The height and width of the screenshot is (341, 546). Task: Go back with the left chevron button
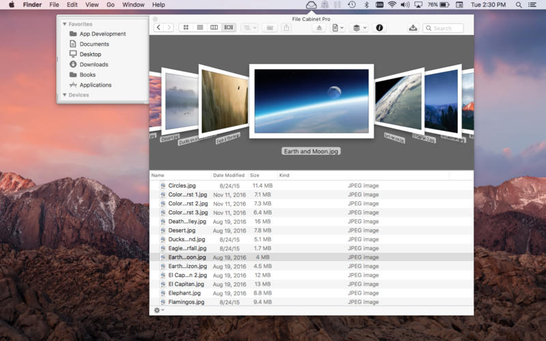pos(159,27)
